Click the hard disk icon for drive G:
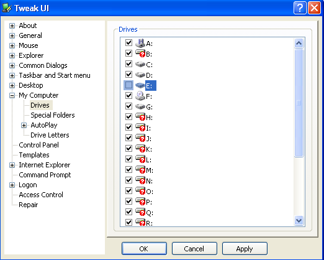The image size is (324, 260). pyautogui.click(x=140, y=106)
